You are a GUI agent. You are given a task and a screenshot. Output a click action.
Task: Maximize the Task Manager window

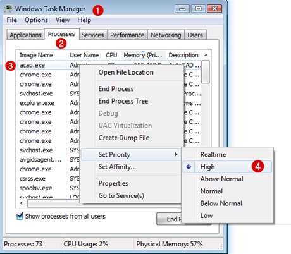pos(198,9)
